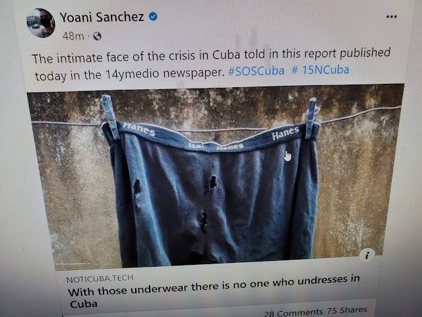
Task: Follow the # 15NCuba hashtag
Action: [320, 70]
